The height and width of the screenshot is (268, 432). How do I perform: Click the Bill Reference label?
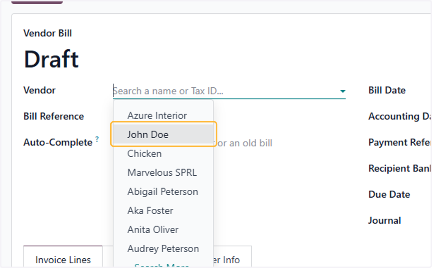click(x=54, y=116)
